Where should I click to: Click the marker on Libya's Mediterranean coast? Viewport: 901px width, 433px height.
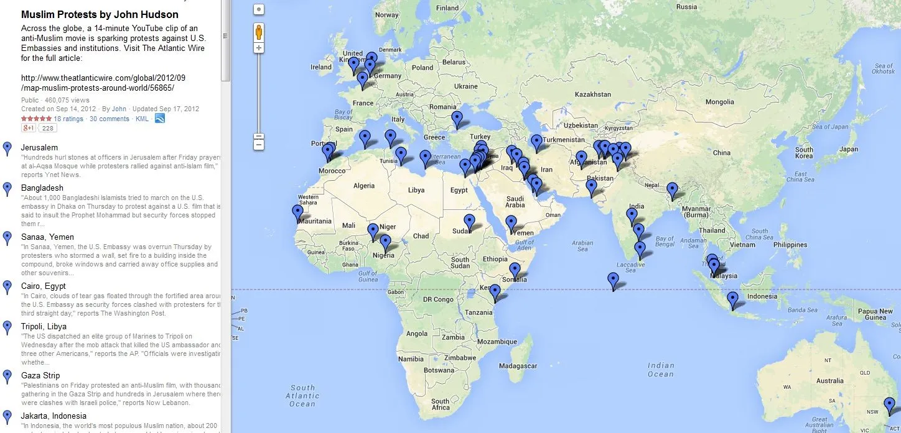(x=425, y=160)
